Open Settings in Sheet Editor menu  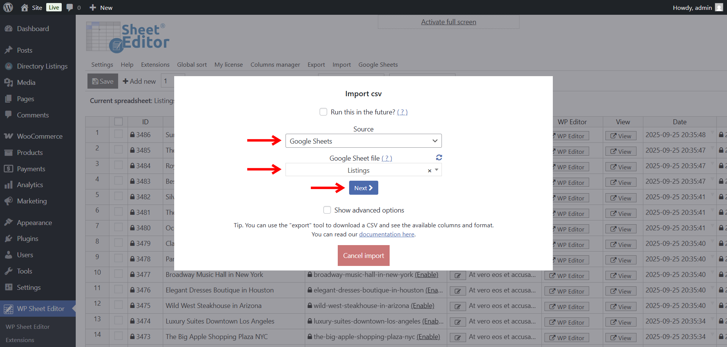click(102, 65)
